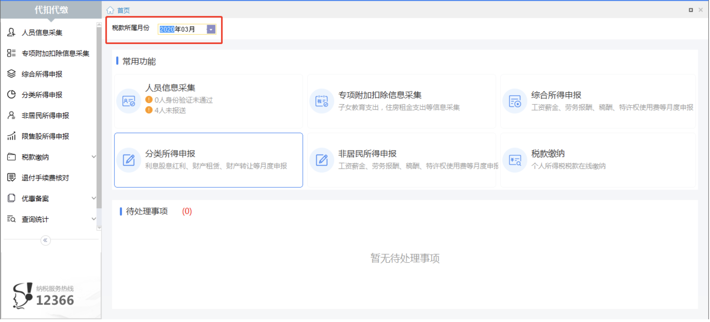Click the 非居民所得申报 person icon in sidebar
The image size is (710, 322).
point(11,115)
